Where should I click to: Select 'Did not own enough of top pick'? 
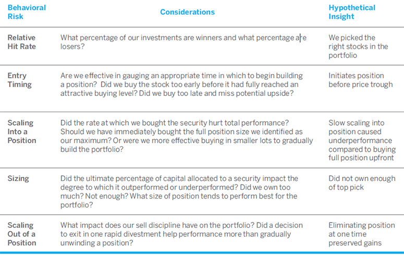(x=362, y=183)
